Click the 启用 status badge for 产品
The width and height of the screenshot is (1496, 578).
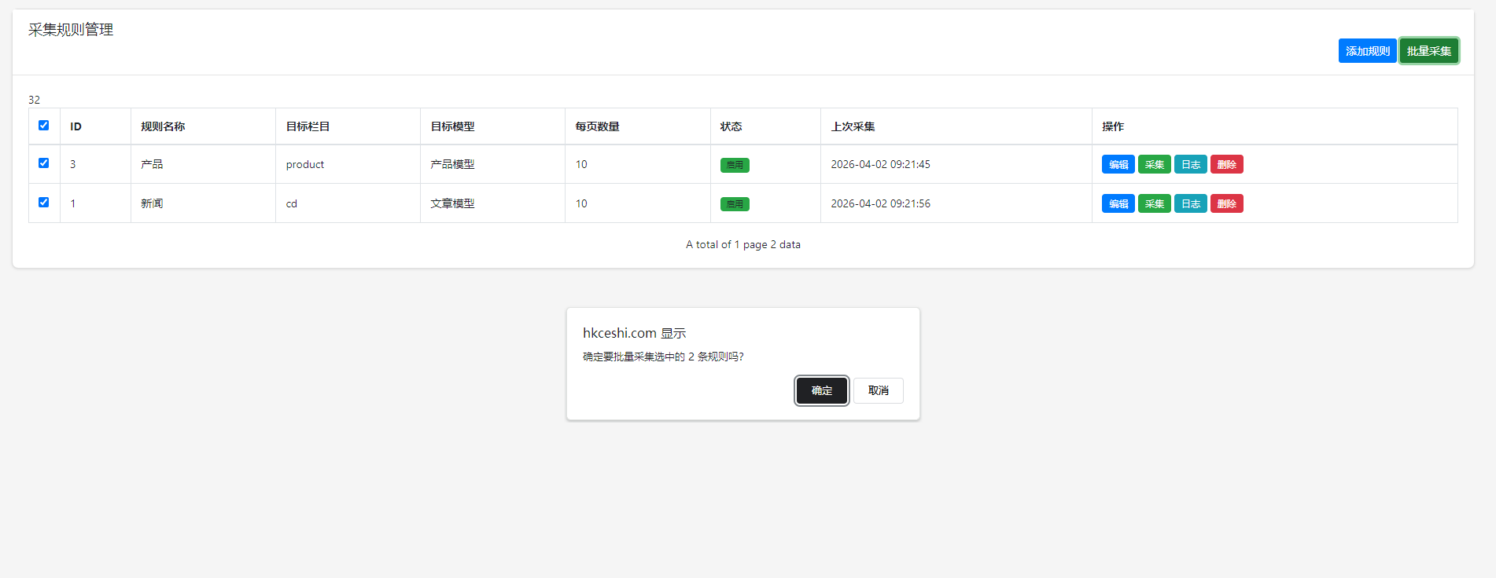(735, 165)
